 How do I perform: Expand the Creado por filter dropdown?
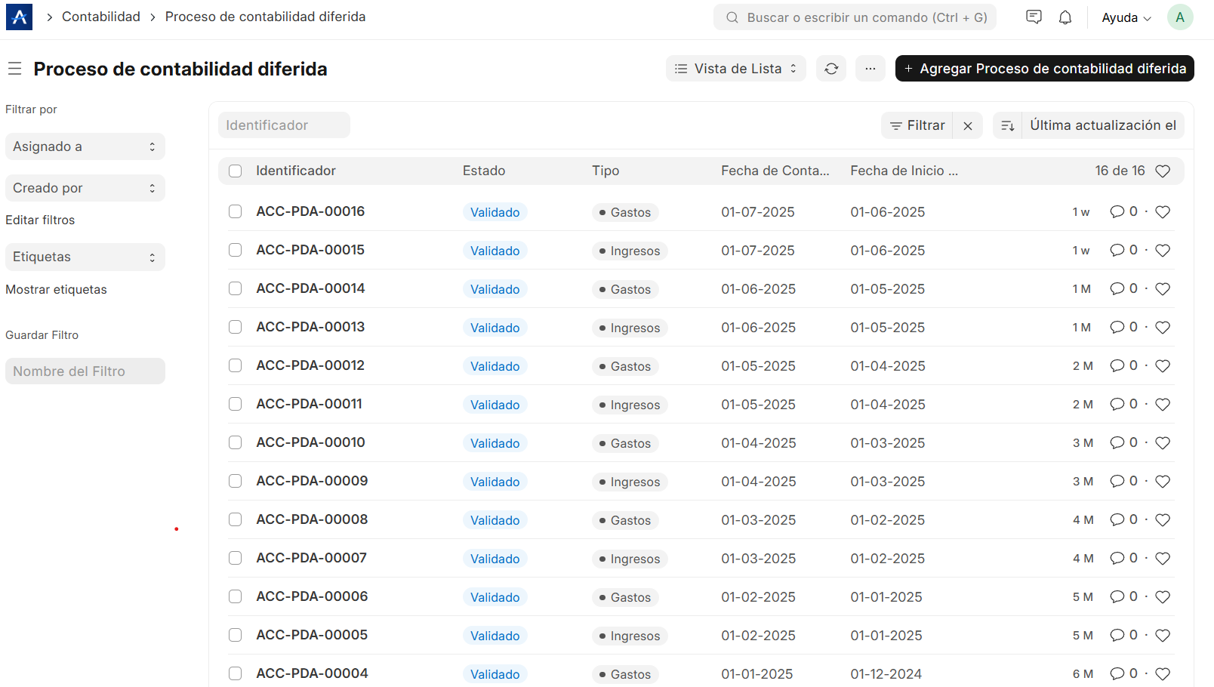[x=85, y=188]
